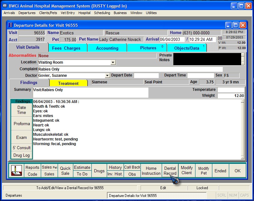254x201 pixels.
Task: Click the joystick icon in bottom toolbar
Action: pos(16,171)
